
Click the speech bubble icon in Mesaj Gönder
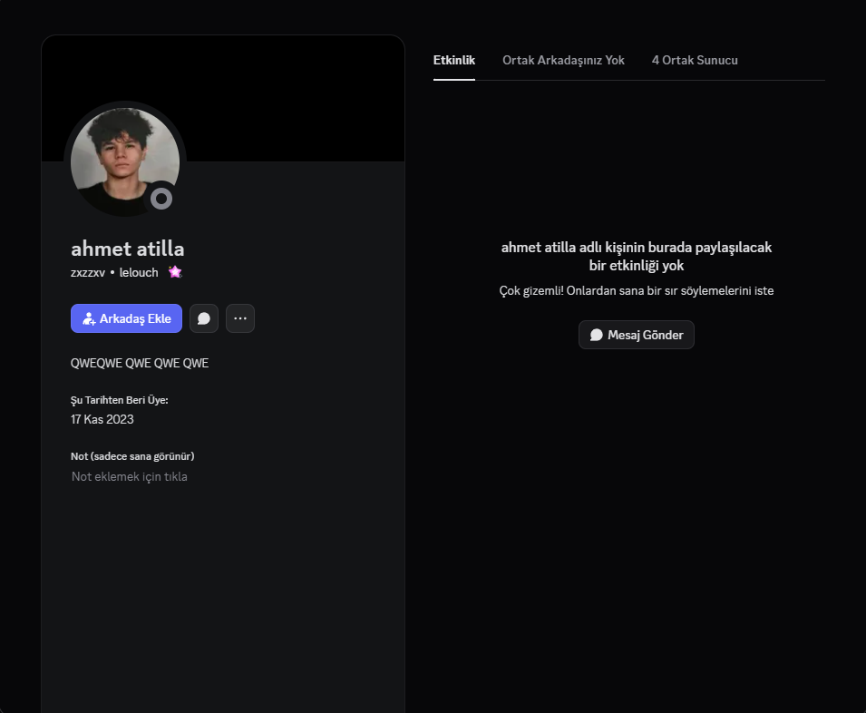pyautogui.click(x=597, y=335)
